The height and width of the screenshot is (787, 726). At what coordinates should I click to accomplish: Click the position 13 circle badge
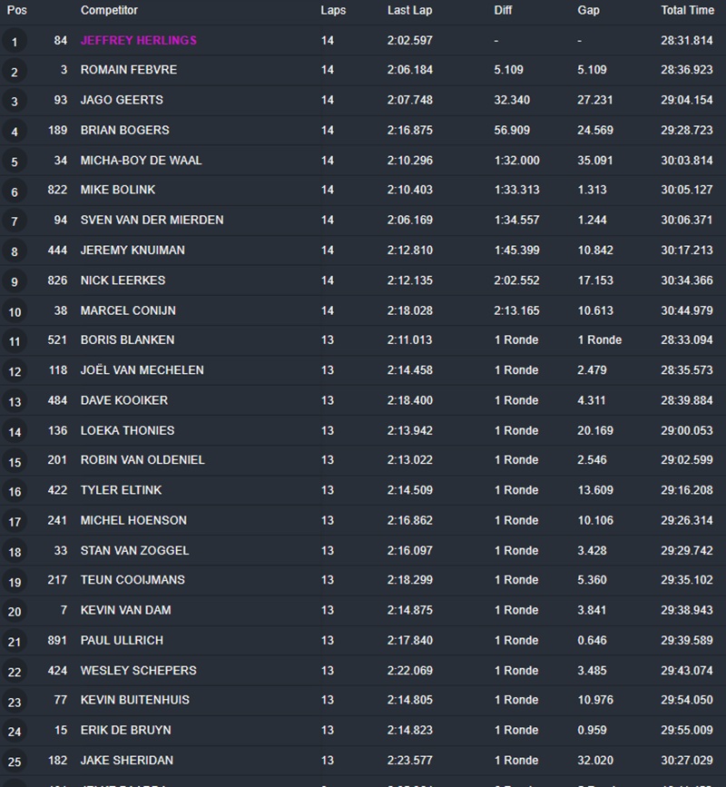click(x=15, y=402)
